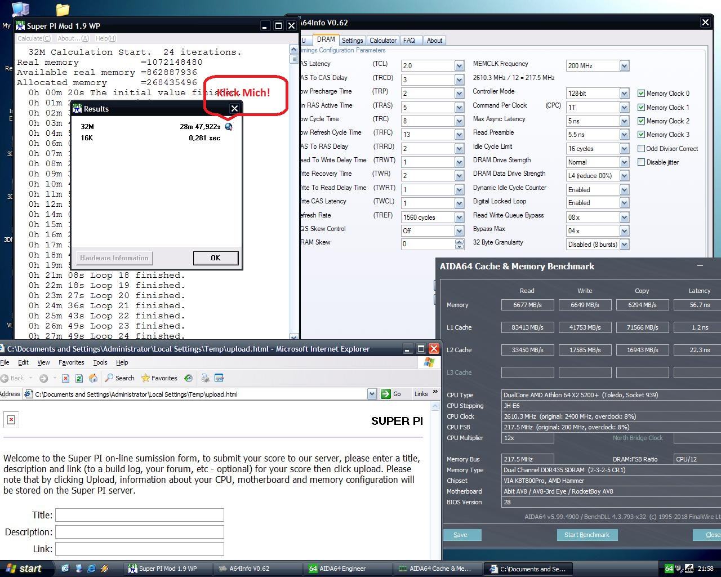Toggle the Memory Clock 1 checkbox
The height and width of the screenshot is (577, 721).
[641, 107]
